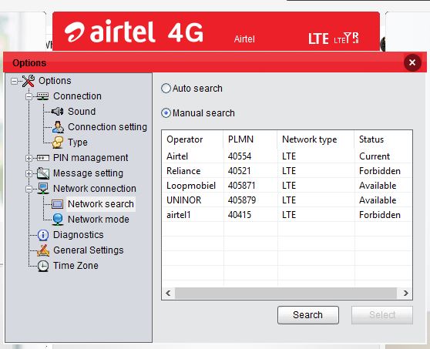The width and height of the screenshot is (430, 349).
Task: Select the Loopmobiel operator row
Action: tap(287, 186)
